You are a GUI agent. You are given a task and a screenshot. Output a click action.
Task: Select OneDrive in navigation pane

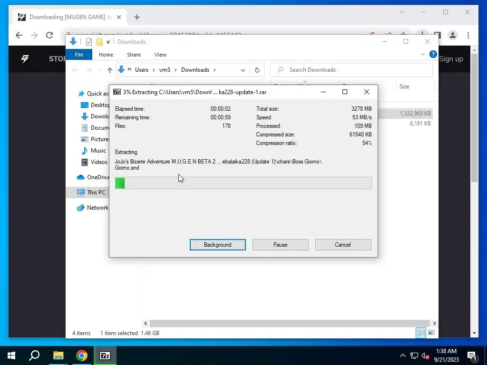click(93, 177)
